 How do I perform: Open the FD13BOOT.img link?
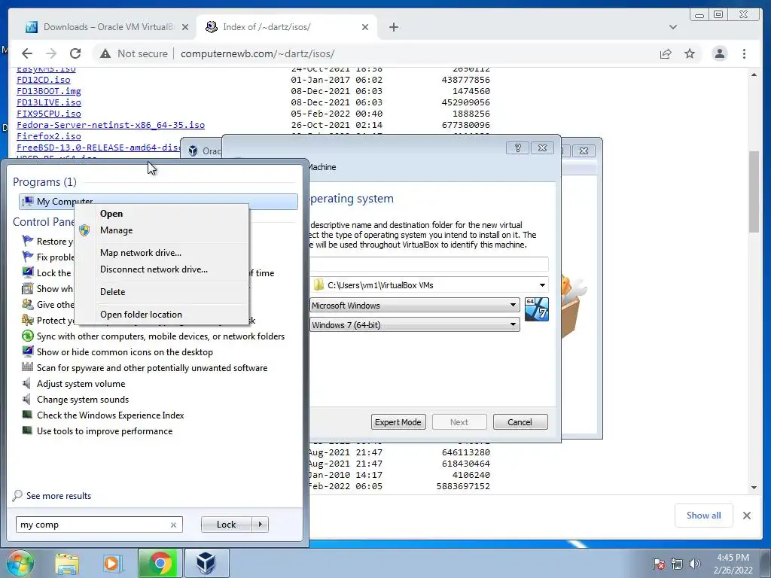pos(49,91)
